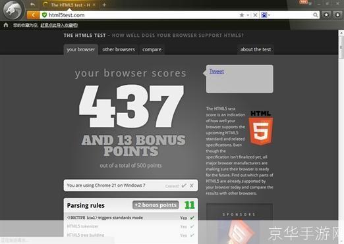The image size is (344, 244).
Task: Open the downloads arrow button
Action: pos(337,14)
